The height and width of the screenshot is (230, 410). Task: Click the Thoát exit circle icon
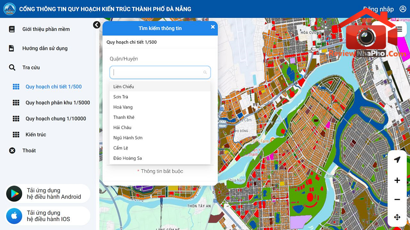pyautogui.click(x=12, y=150)
